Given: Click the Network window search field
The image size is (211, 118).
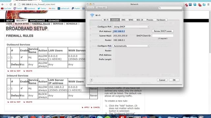Looking at the screenshot, I should coord(170,8).
